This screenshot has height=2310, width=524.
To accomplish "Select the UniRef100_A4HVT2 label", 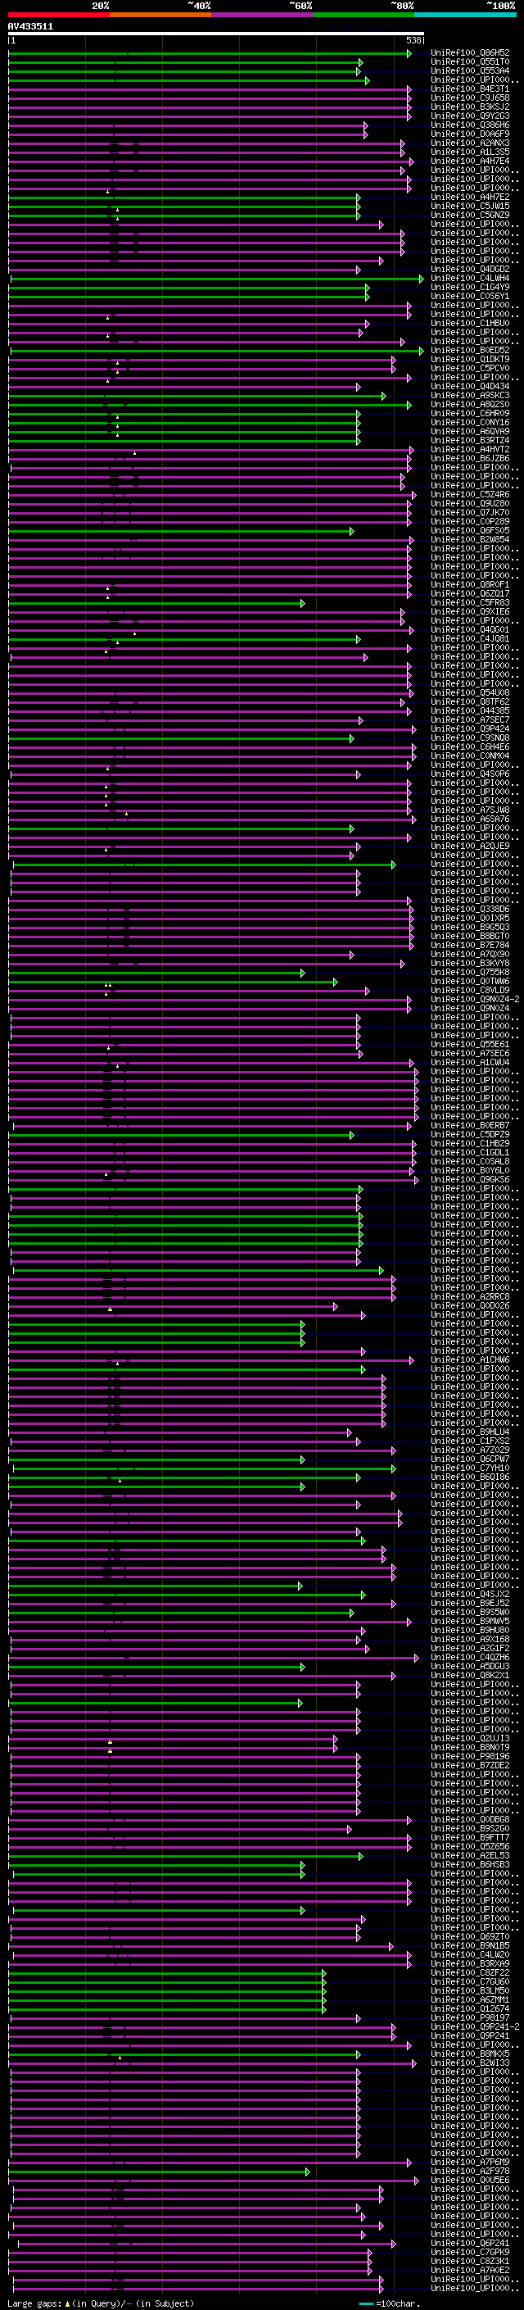I will pos(470,449).
